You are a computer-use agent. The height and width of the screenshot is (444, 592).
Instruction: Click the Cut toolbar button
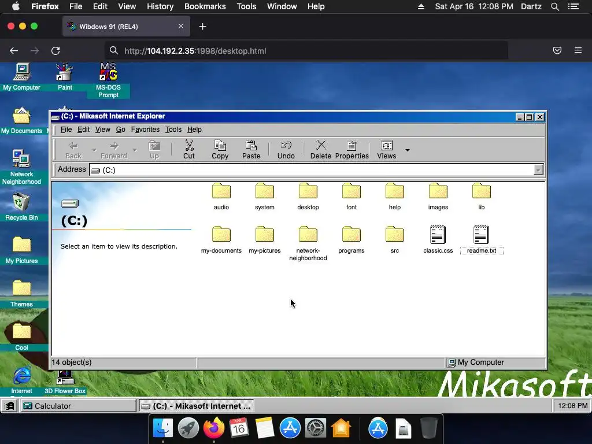click(x=189, y=150)
